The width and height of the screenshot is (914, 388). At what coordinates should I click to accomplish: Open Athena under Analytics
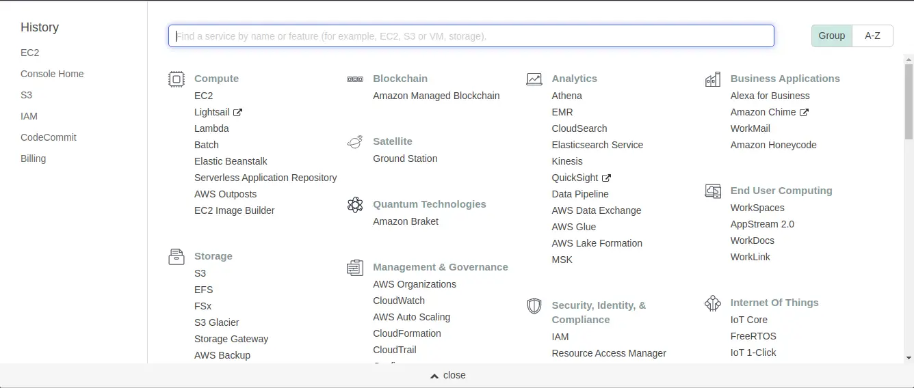567,96
